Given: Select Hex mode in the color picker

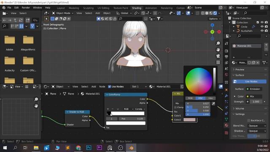Looking at the screenshot, I should coord(211,98).
